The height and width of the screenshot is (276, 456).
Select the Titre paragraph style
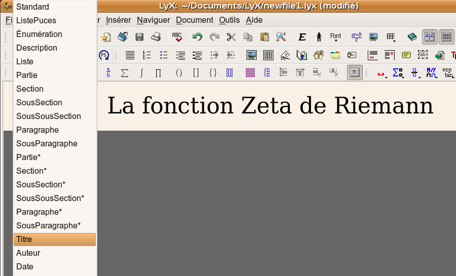pos(54,240)
